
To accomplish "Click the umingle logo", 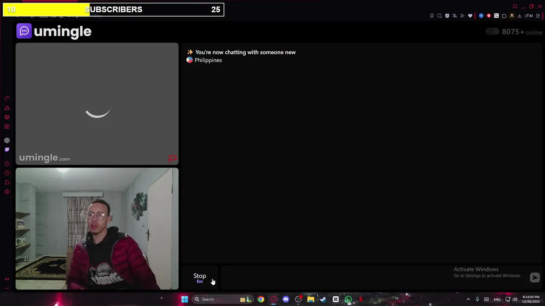I will 54,31.
